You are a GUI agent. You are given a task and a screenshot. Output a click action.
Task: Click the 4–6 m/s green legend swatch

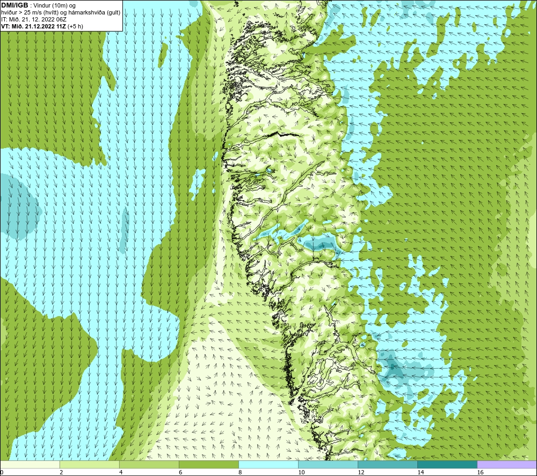[x=149, y=465]
